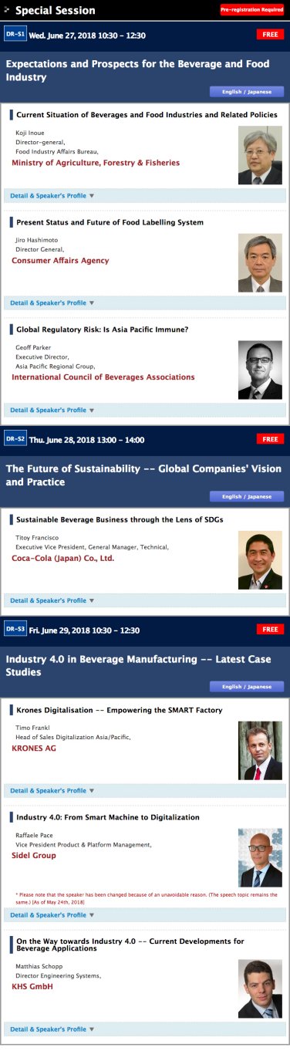Click Koji Inoue's speaker photo

[260, 155]
